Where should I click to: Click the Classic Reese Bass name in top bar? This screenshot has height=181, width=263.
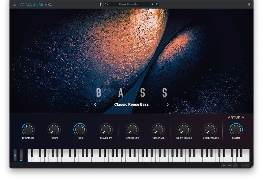(129, 4)
